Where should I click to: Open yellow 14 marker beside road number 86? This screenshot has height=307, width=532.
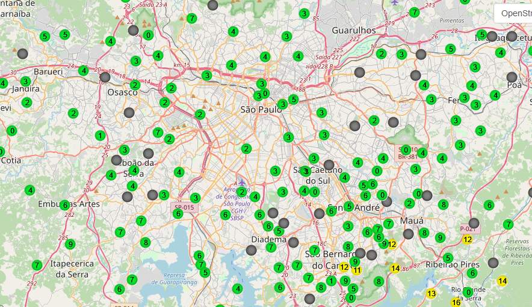(395, 269)
